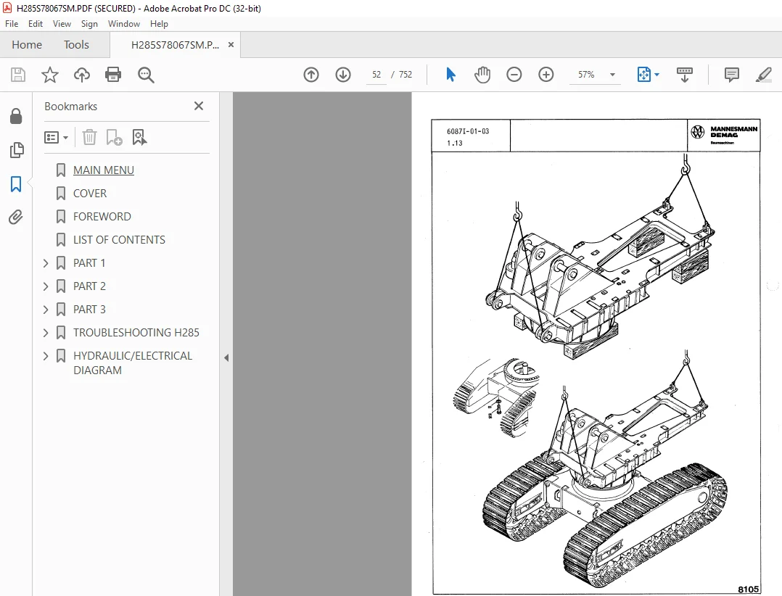782x596 pixels.
Task: Print the document using the printer icon
Action: 113,75
